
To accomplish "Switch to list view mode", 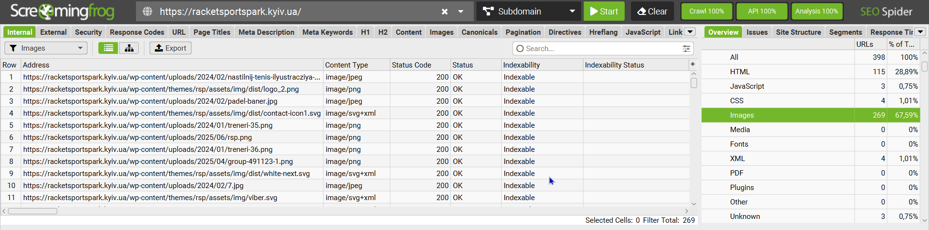I will click(108, 48).
